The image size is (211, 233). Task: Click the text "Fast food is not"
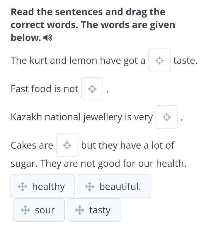(x=44, y=89)
